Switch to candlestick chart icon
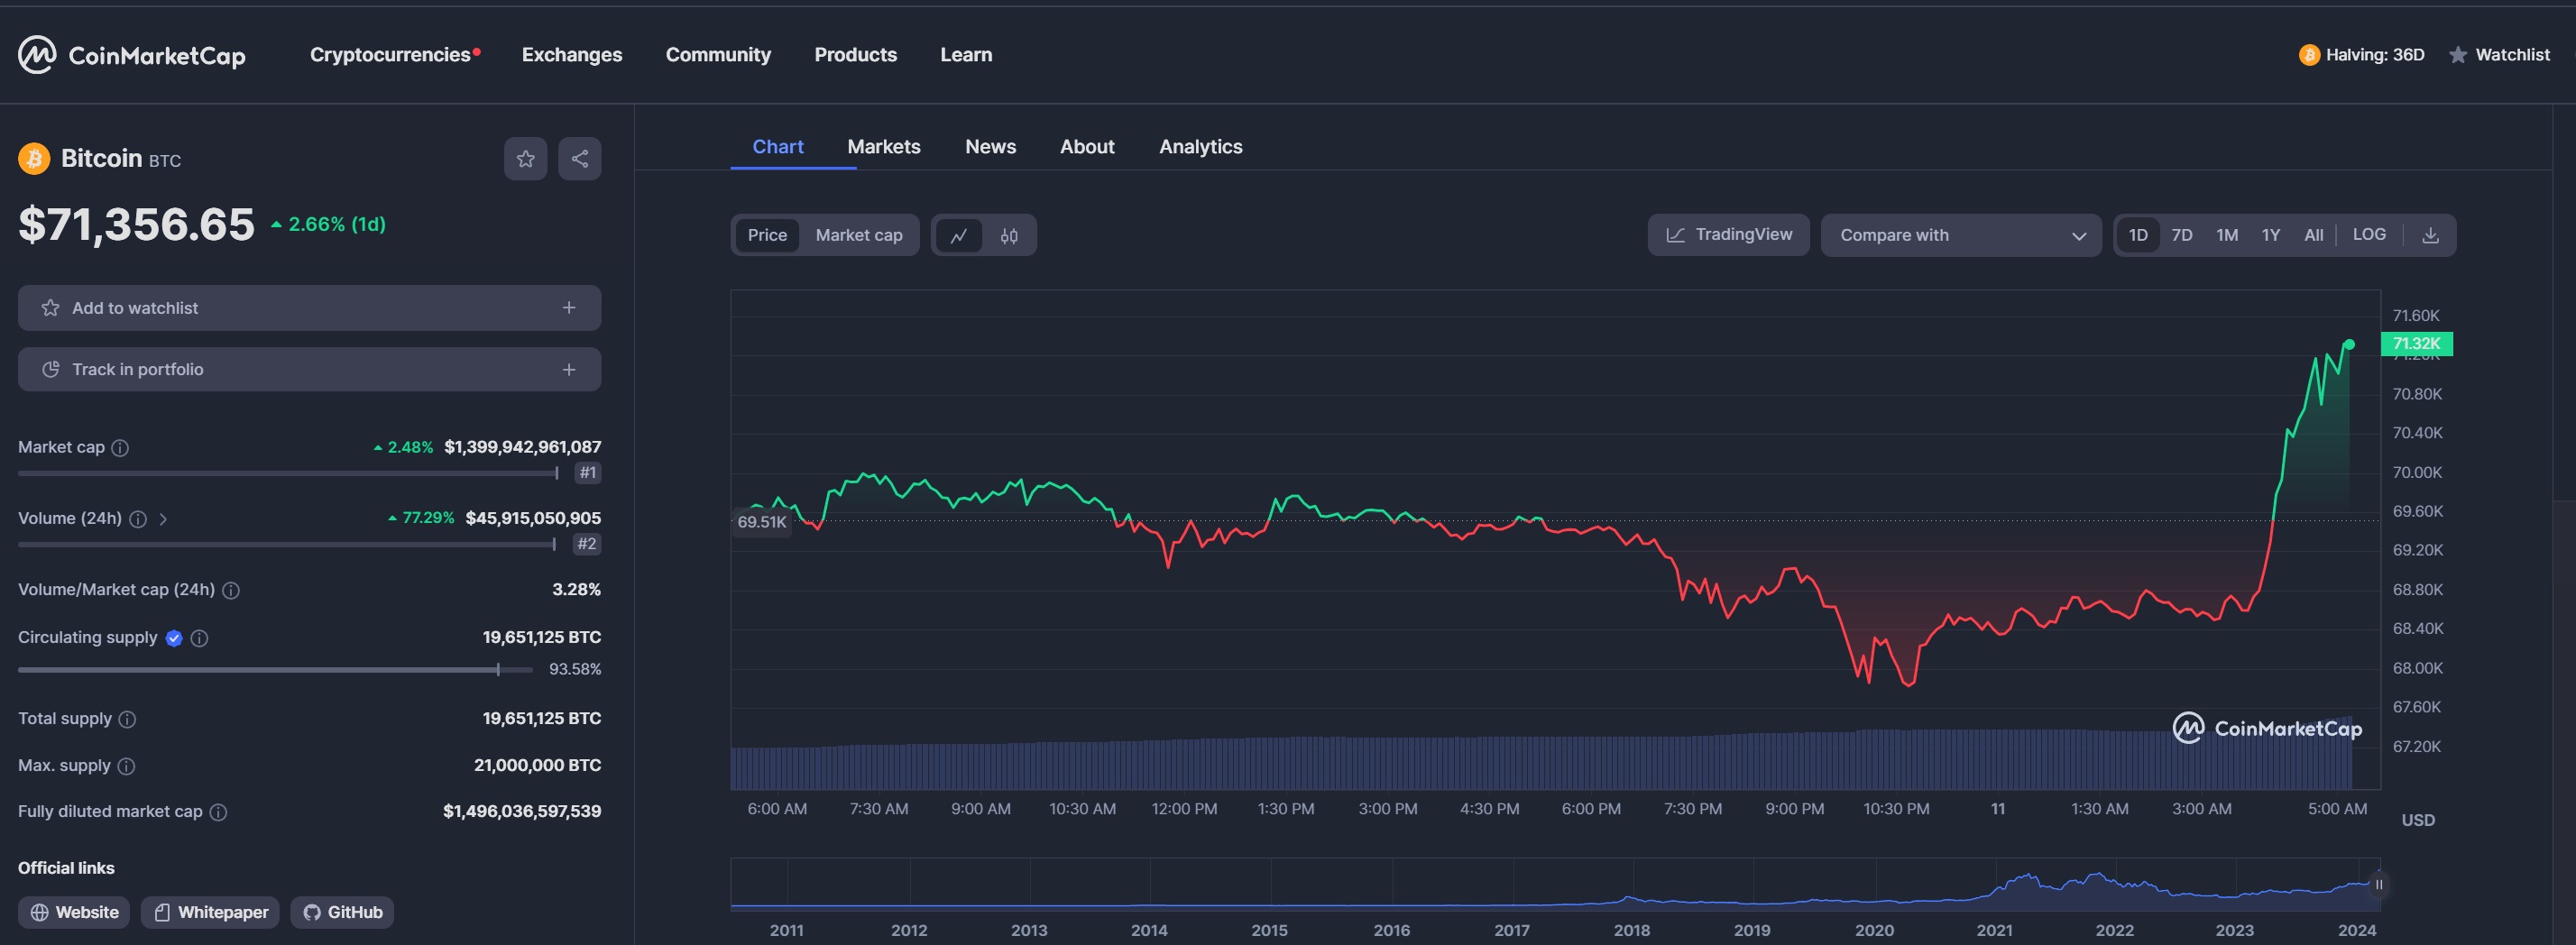2576x945 pixels. (x=1009, y=236)
